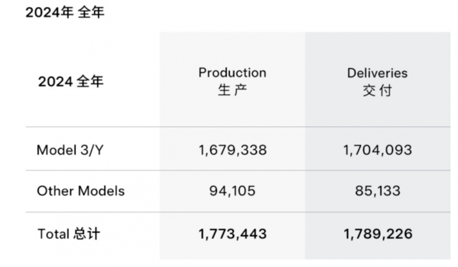Click Model 3/Y production value 1,679,338
The image size is (458, 267).
click(232, 150)
